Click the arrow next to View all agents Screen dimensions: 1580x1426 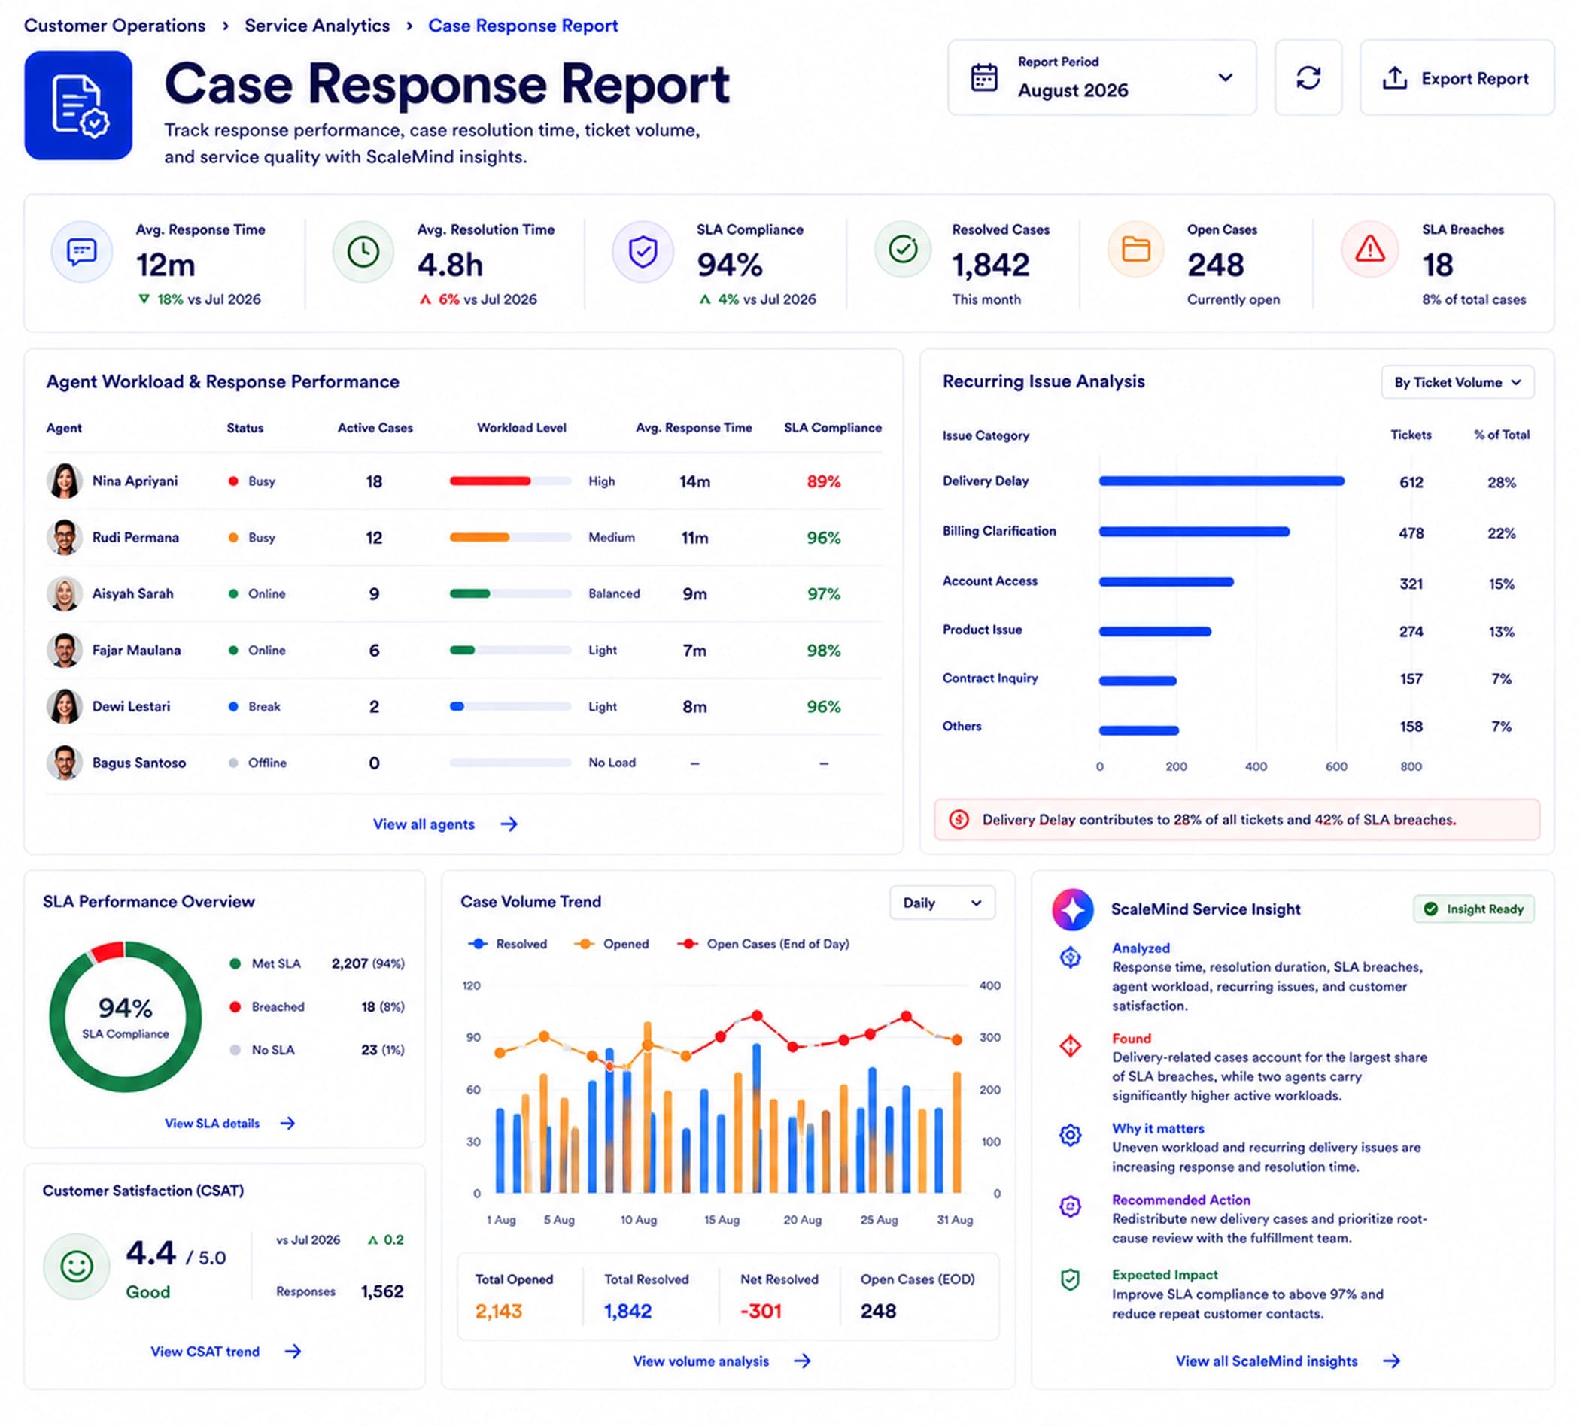pyautogui.click(x=509, y=824)
